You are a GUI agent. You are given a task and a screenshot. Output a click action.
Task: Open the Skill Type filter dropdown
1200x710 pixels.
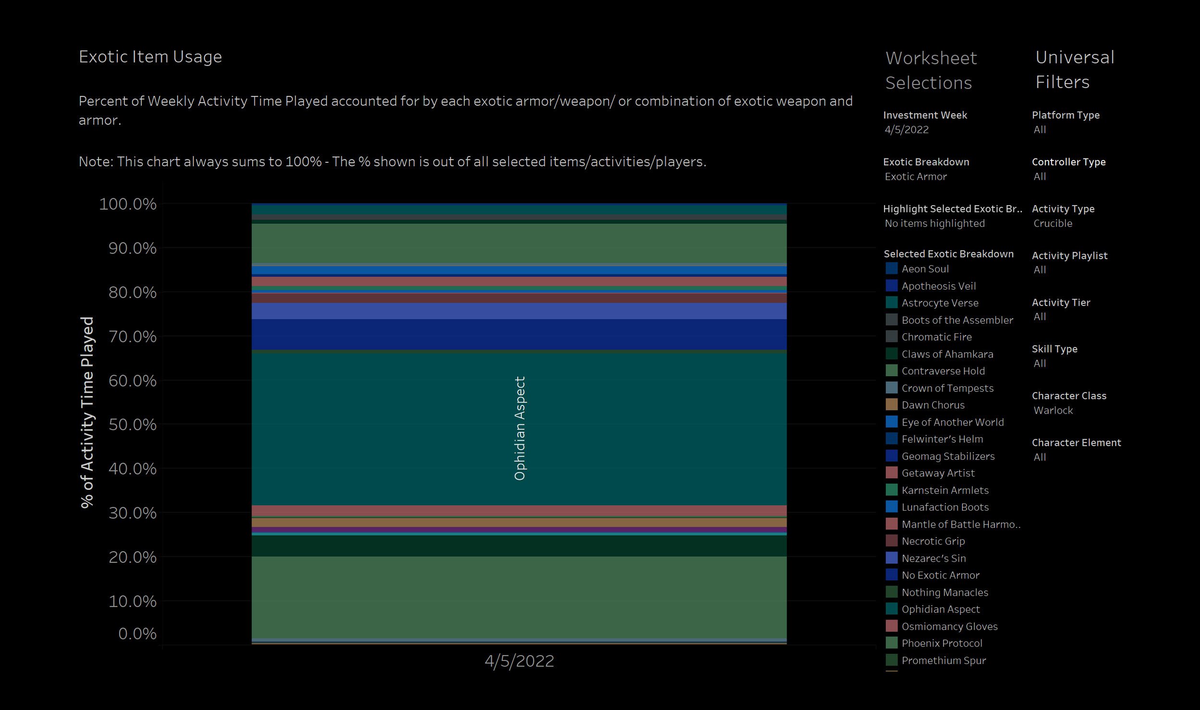1040,364
